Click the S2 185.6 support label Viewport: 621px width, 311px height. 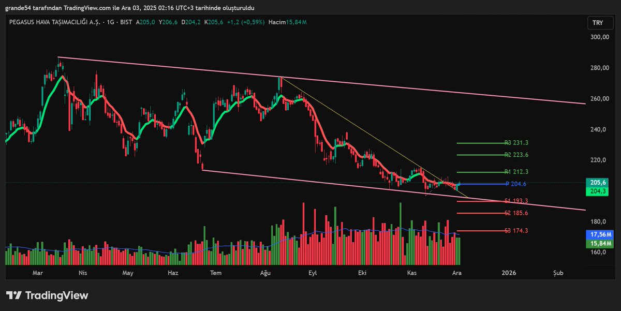click(516, 213)
